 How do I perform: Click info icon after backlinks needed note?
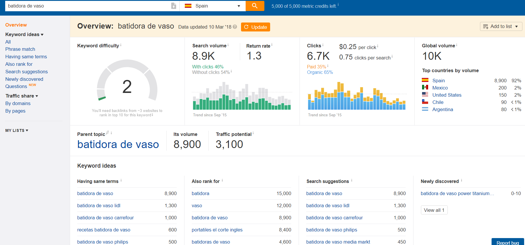click(x=153, y=115)
